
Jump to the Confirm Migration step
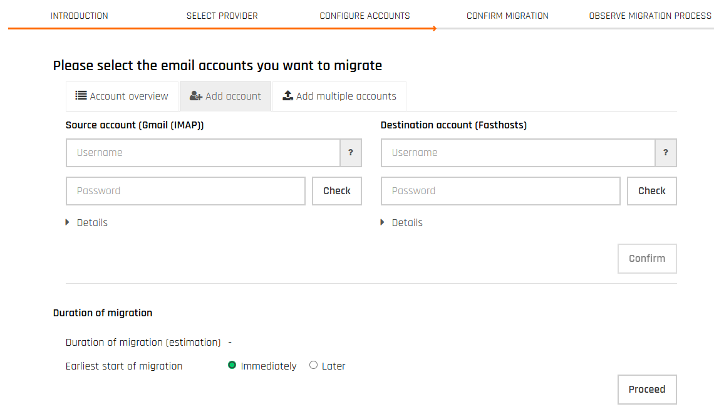507,16
